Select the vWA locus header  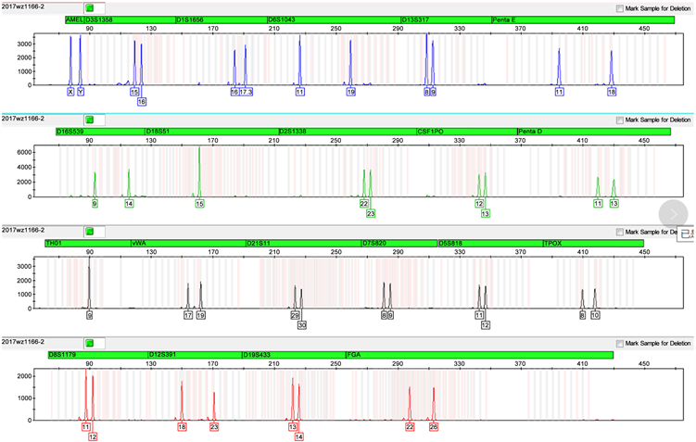coord(187,243)
